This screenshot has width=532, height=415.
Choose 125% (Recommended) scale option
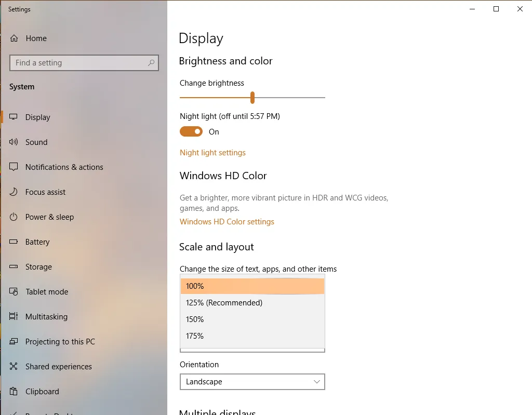[x=224, y=303]
